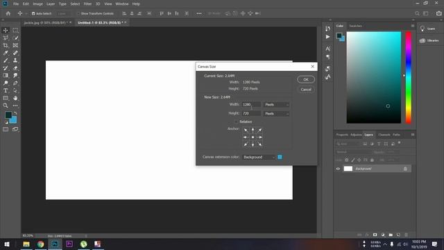Open more options ellipsis in options bar
444x250 pixels.
199,13
